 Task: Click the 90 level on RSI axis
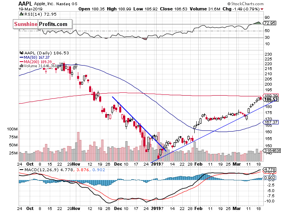click(267, 17)
